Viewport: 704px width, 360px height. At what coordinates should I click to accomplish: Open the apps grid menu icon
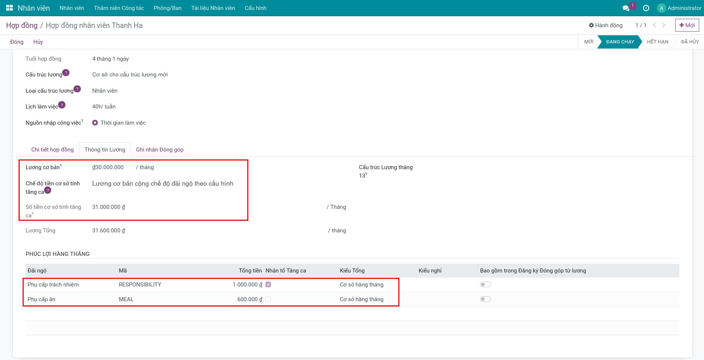(10, 8)
